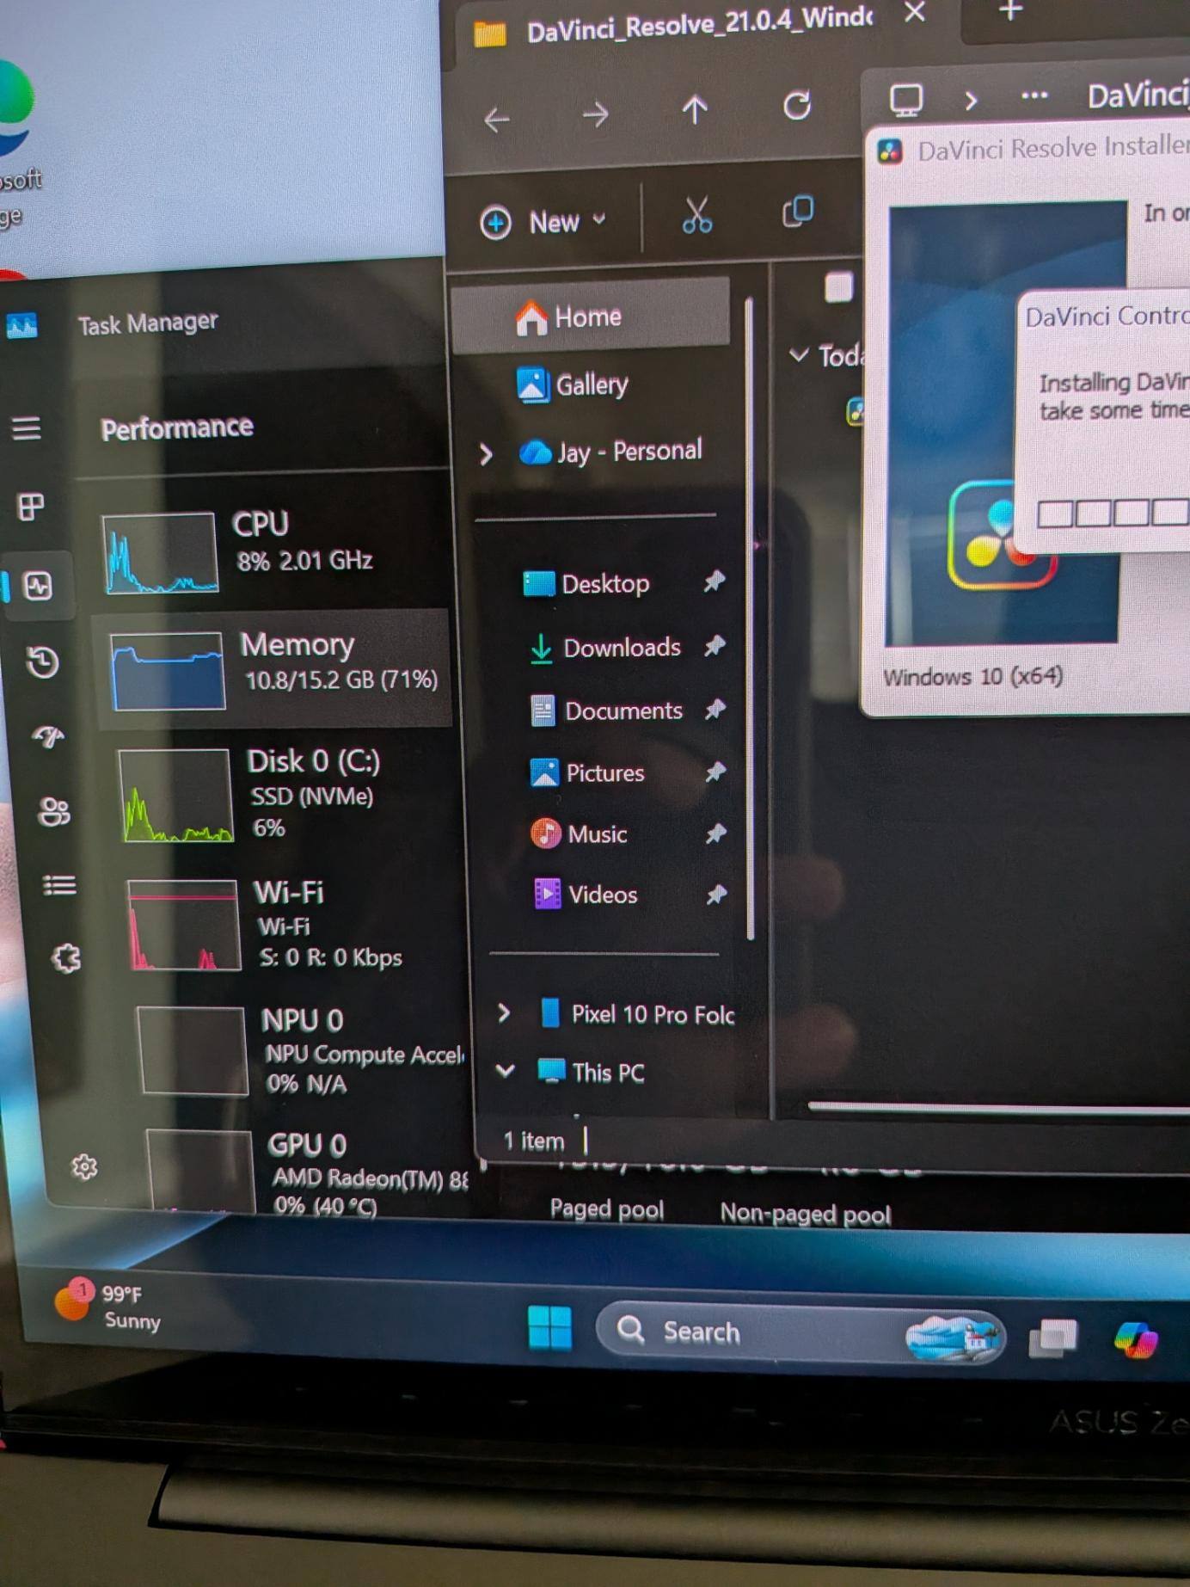This screenshot has height=1587, width=1190.
Task: Collapse the Today file group
Action: 799,354
